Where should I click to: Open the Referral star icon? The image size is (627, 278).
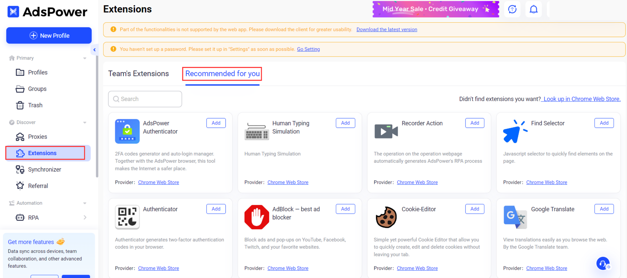(20, 186)
